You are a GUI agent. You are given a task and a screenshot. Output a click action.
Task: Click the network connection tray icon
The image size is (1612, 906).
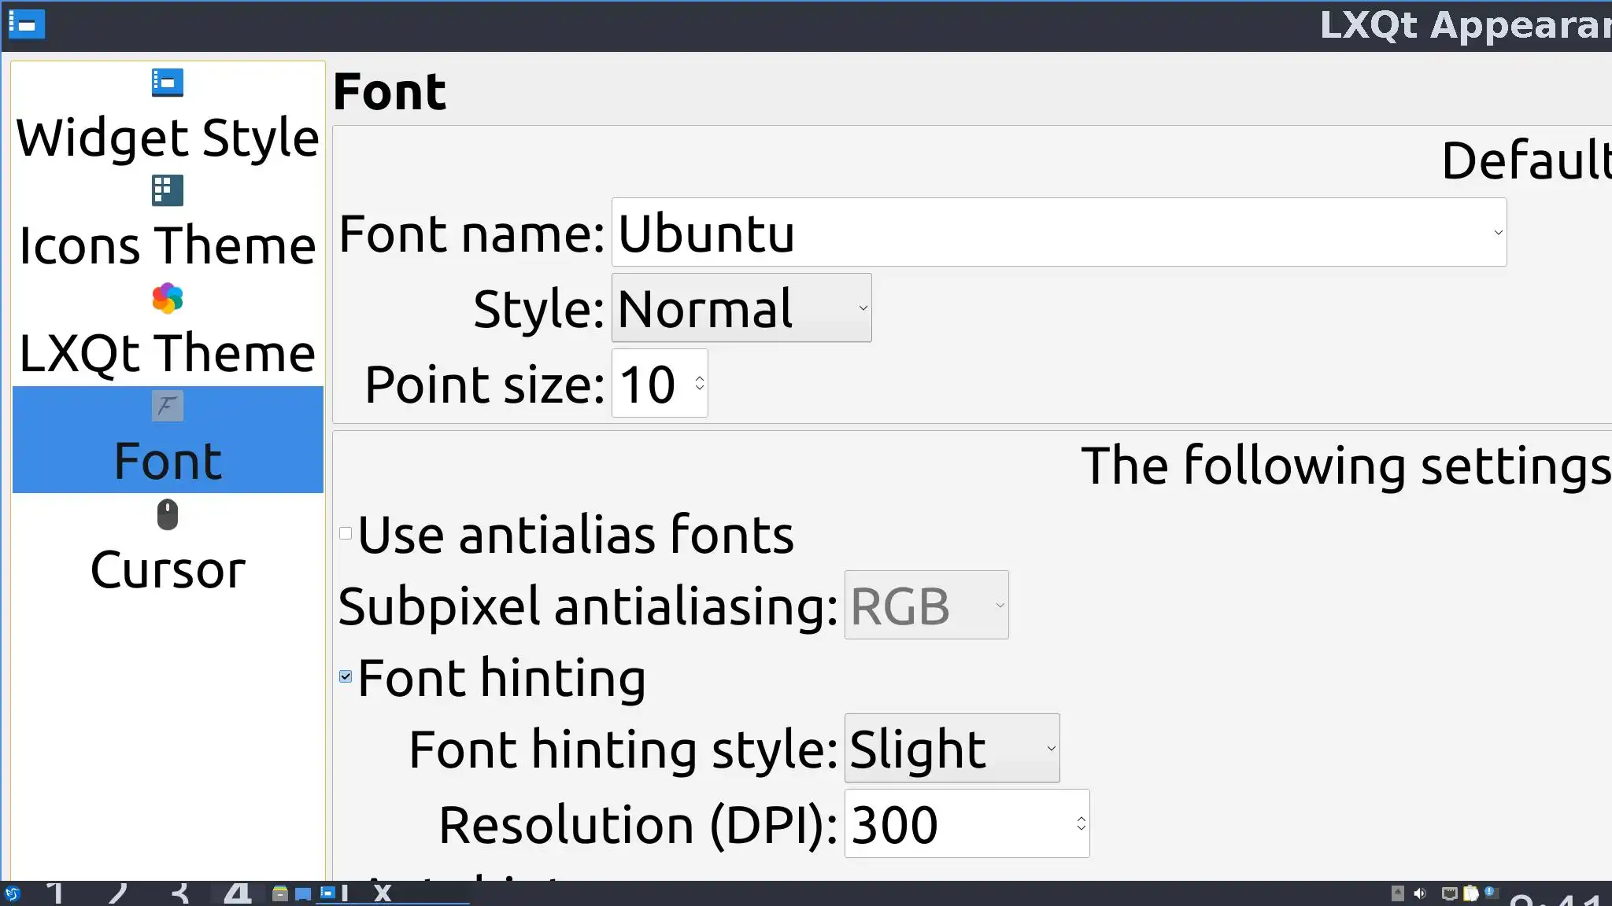coord(1449,893)
